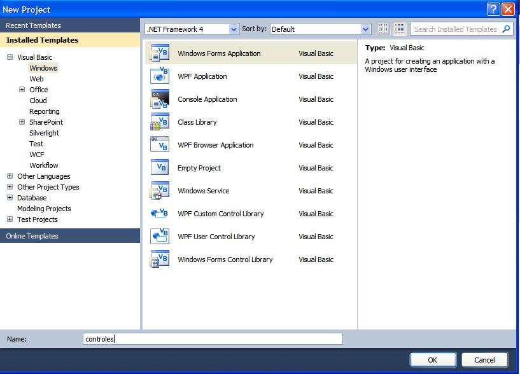Screen dimensions: 520x374
Task: Click the WPF Browser Application icon
Action: point(160,144)
